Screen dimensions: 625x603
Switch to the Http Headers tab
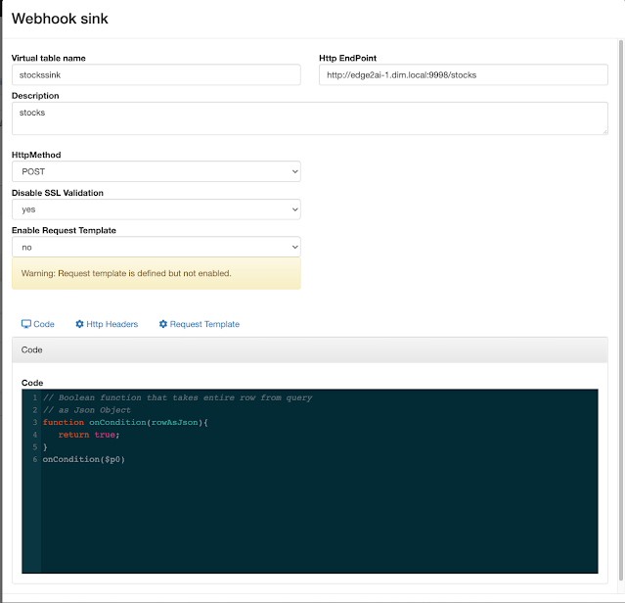coord(112,324)
